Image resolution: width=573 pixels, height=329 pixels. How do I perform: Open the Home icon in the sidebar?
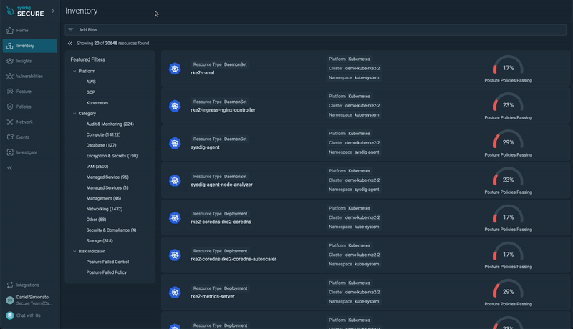(x=10, y=30)
